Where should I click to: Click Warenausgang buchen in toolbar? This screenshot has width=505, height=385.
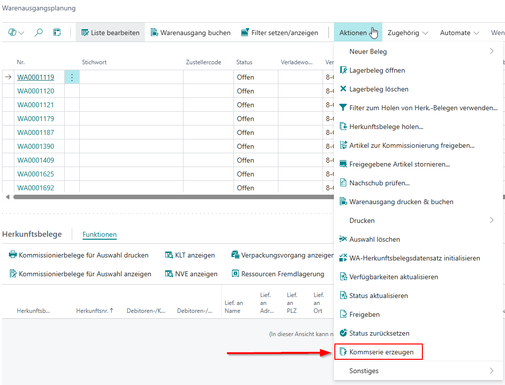point(190,33)
